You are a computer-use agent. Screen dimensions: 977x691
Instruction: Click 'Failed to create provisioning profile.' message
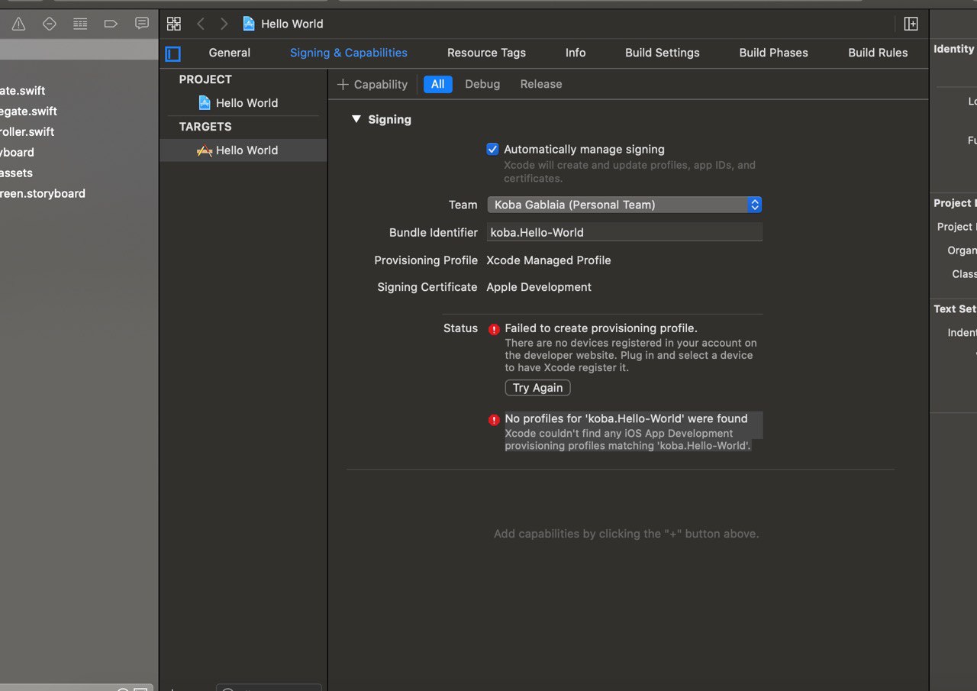tap(601, 328)
